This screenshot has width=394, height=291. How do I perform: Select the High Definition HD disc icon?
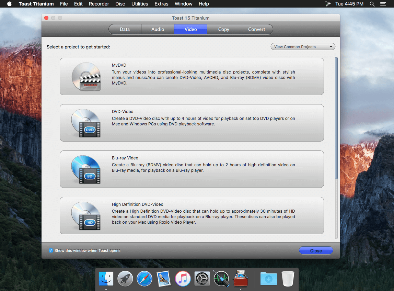point(86,216)
